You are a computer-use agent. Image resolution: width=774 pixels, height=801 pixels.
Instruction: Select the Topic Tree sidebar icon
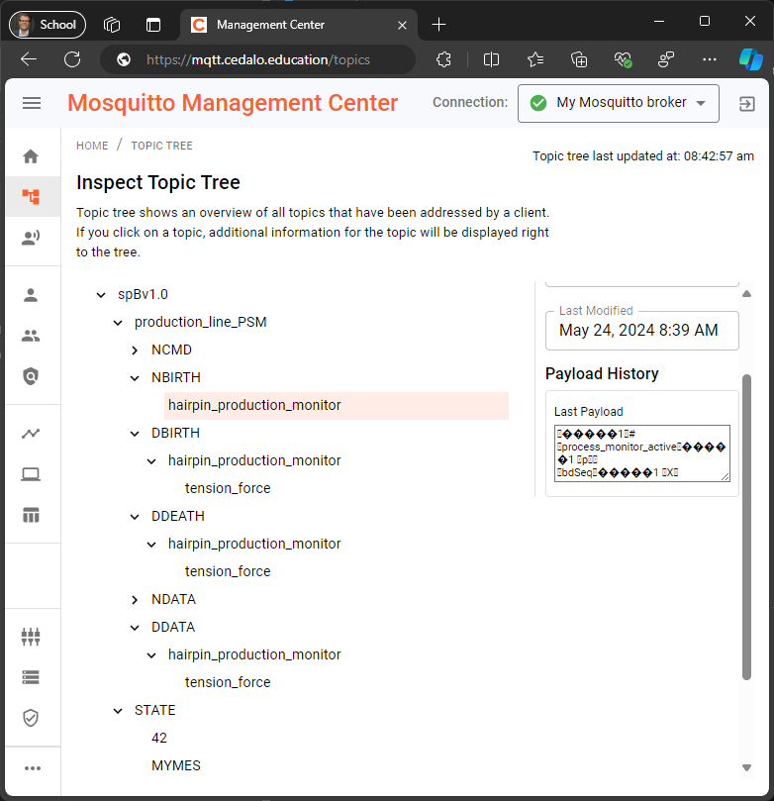31,197
